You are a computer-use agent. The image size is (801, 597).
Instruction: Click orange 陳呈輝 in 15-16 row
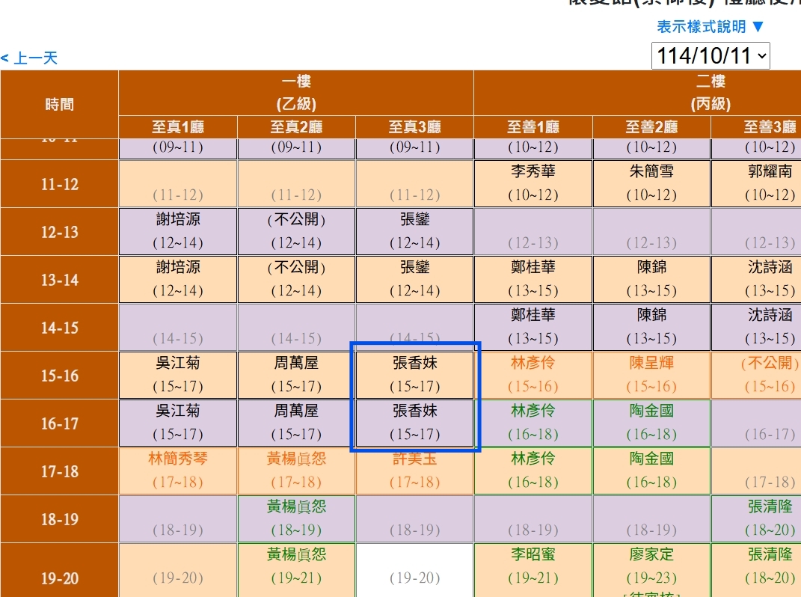click(651, 364)
